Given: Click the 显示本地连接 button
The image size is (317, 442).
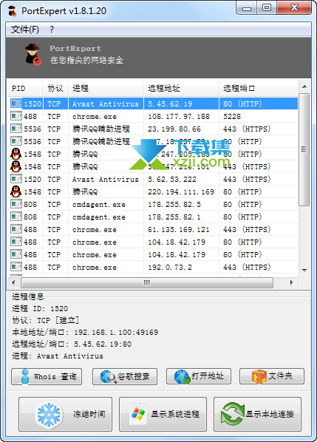Looking at the screenshot, I should point(258,414).
